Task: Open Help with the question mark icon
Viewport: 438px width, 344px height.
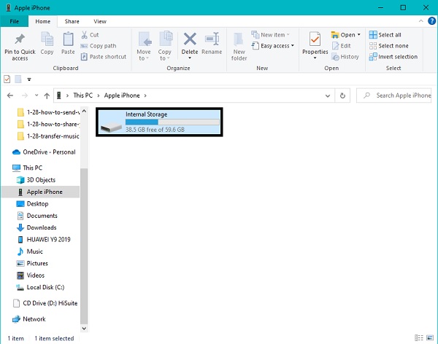Action: pyautogui.click(x=431, y=21)
